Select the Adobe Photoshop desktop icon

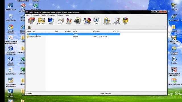point(11,93)
